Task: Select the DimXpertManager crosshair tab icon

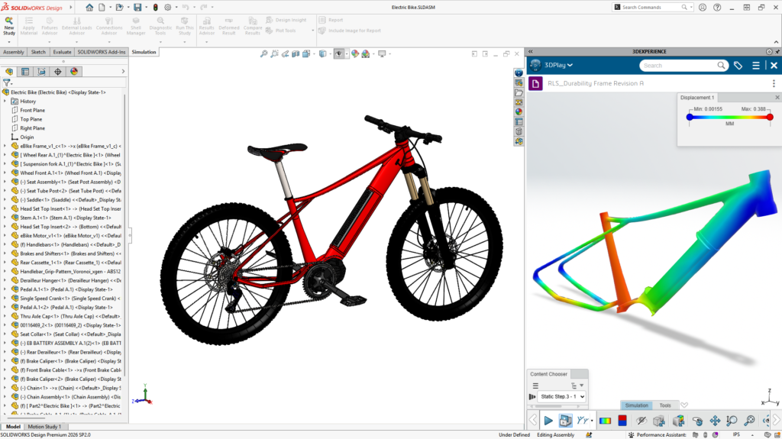Action: pos(58,72)
